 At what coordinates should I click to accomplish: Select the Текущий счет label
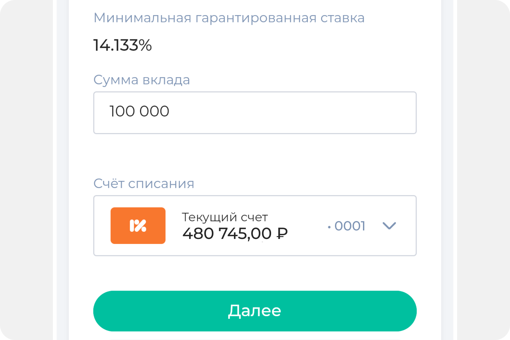(x=225, y=217)
